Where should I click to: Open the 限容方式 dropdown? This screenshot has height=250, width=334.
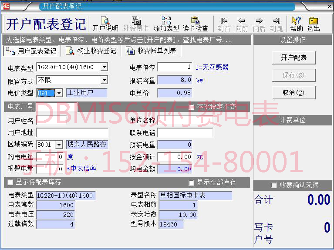[104, 80]
